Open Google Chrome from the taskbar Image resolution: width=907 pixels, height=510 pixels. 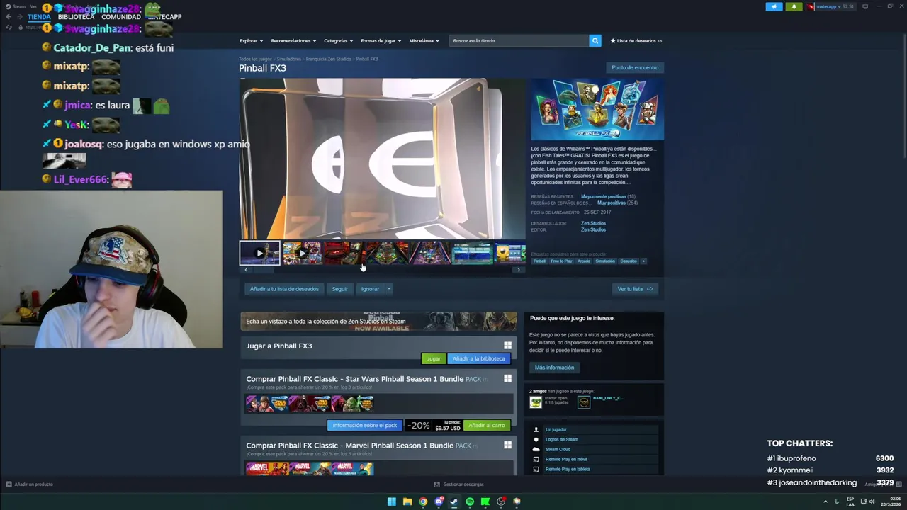(423, 501)
